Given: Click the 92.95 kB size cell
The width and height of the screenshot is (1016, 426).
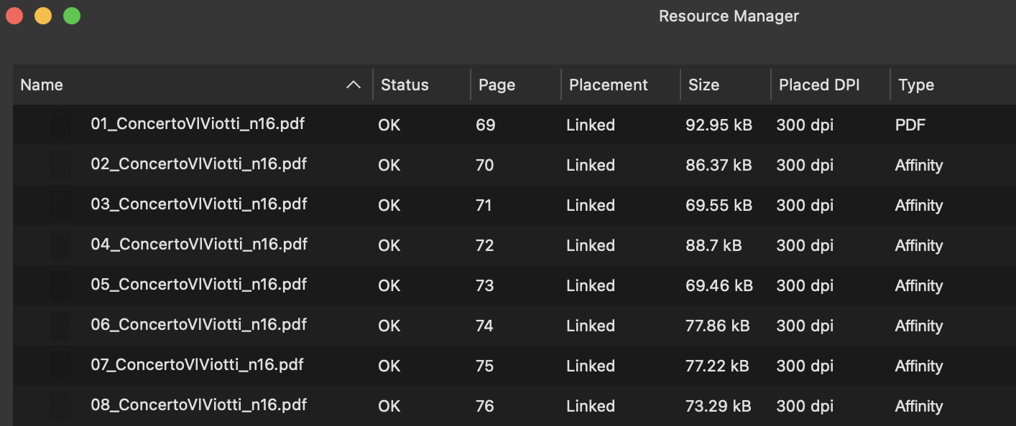Looking at the screenshot, I should click(x=719, y=125).
